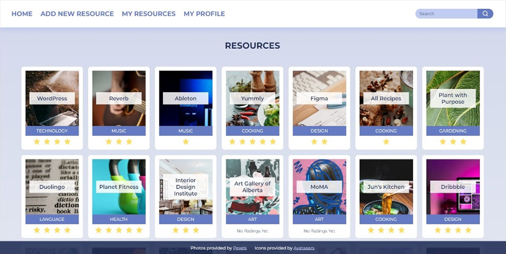Image resolution: width=506 pixels, height=254 pixels.
Task: Click COOKING category on Jun's Kitchen card
Action: click(x=386, y=219)
